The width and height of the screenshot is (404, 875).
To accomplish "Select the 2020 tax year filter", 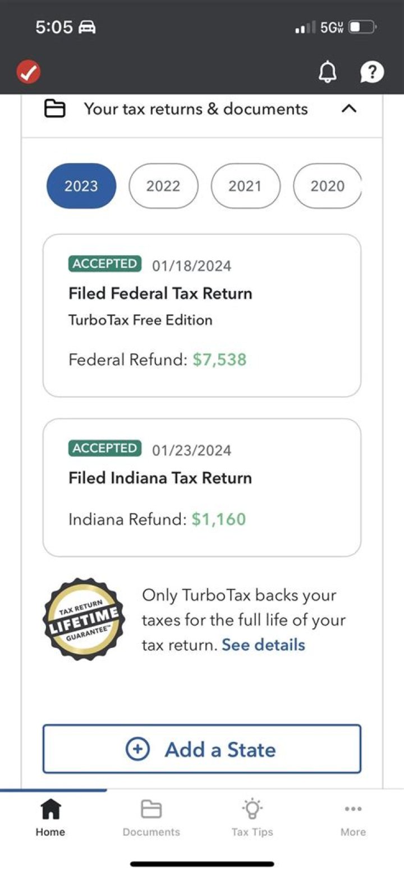I will pos(327,185).
